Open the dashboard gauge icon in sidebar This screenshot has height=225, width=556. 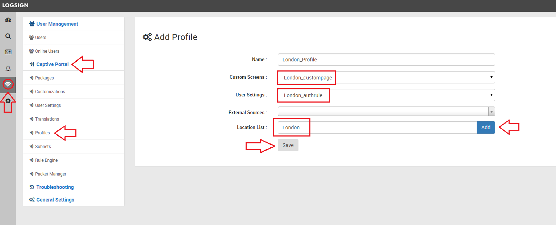coord(8,20)
